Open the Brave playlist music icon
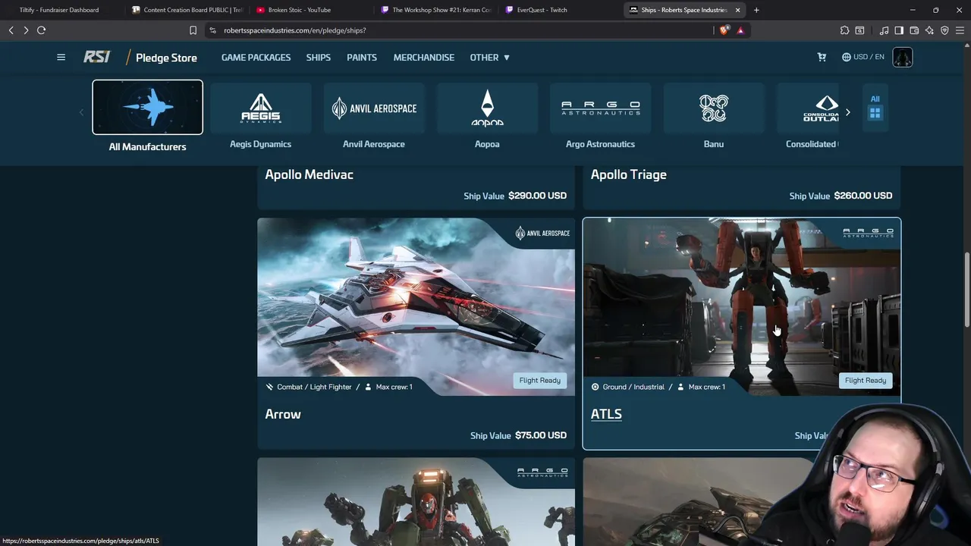The height and width of the screenshot is (546, 971). pos(884,30)
